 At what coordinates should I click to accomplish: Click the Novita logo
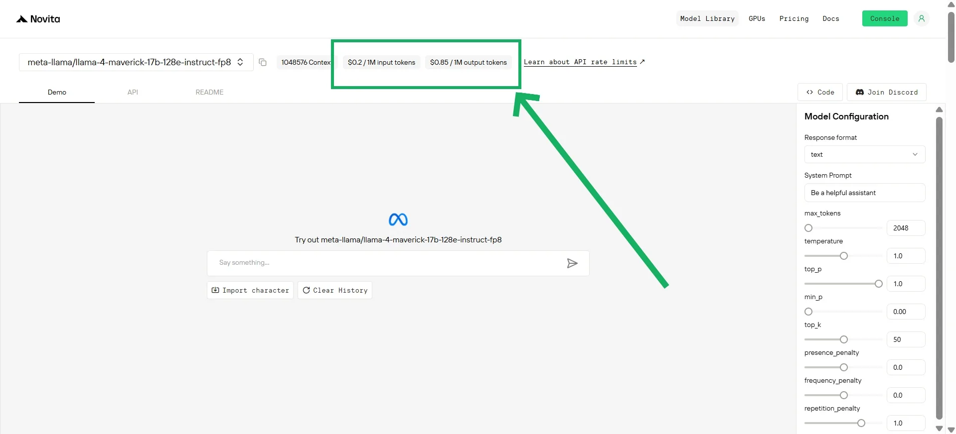38,19
